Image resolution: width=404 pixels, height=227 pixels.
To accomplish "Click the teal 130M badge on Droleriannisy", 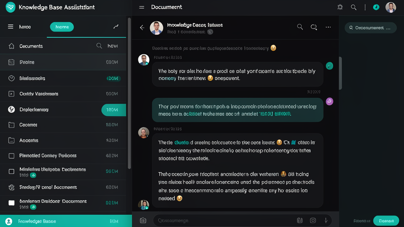I will 114,110.
